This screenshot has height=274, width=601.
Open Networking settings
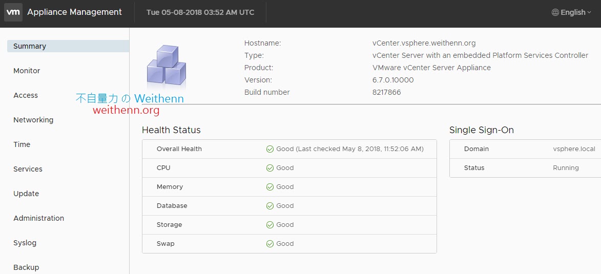33,120
